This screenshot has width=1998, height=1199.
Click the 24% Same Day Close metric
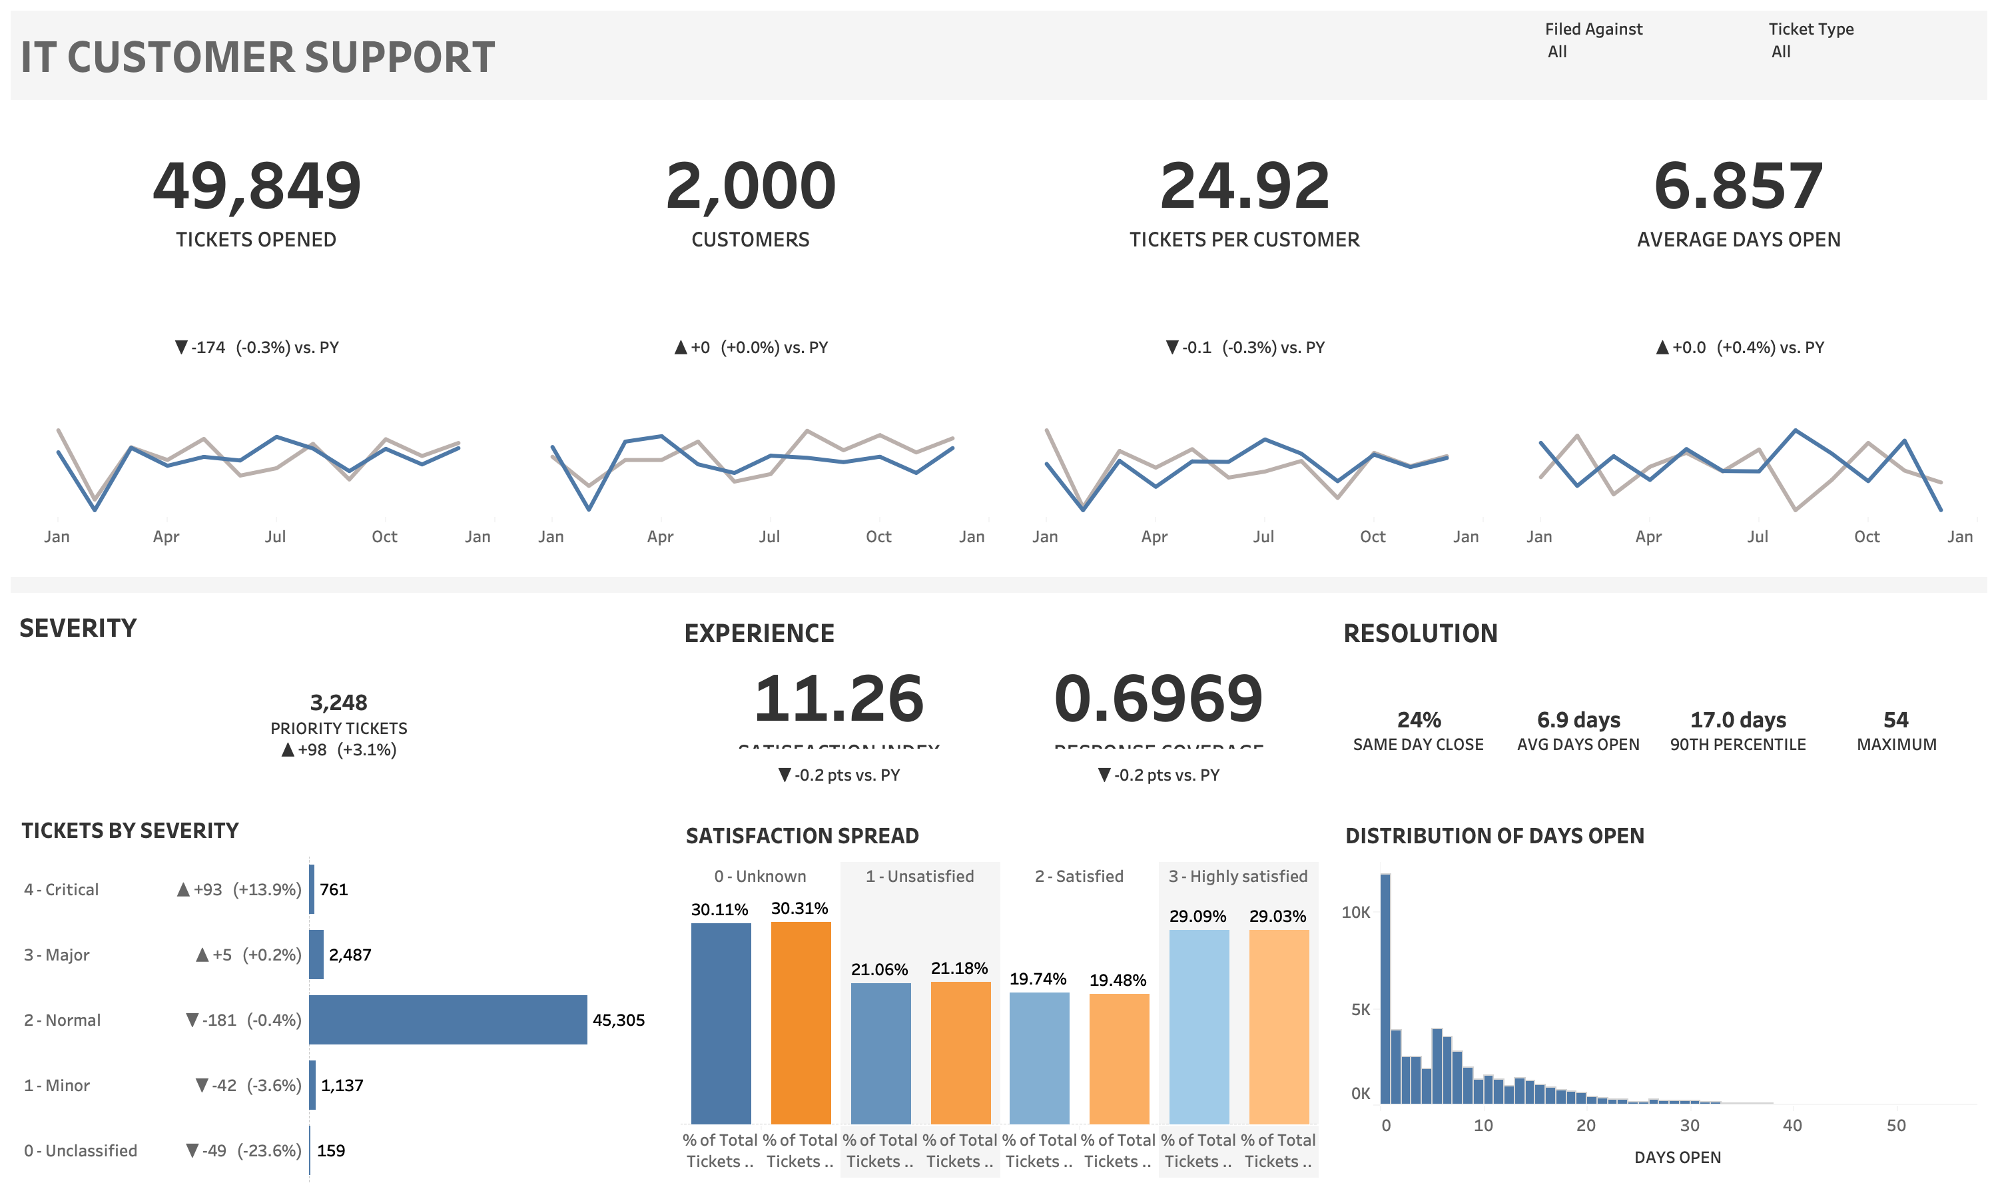pos(1419,731)
